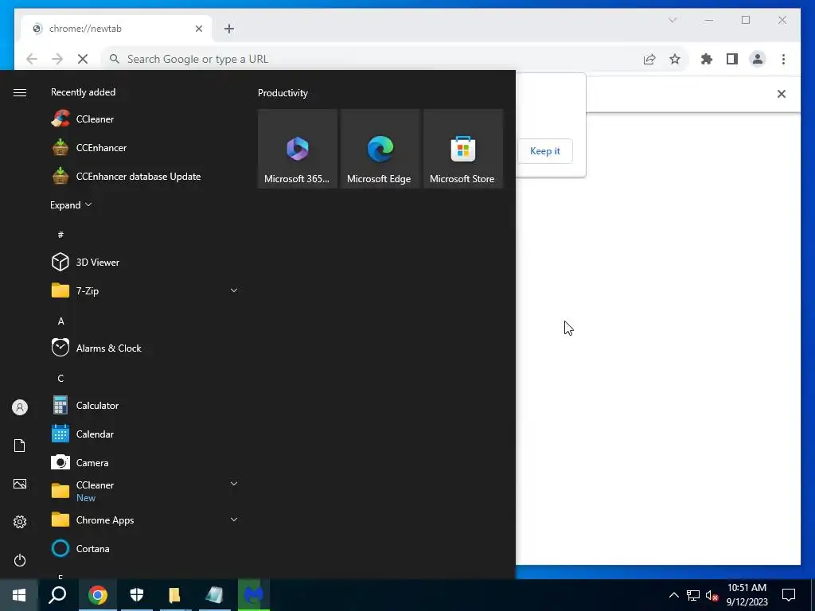Jump to the # letter header

[x=60, y=235]
